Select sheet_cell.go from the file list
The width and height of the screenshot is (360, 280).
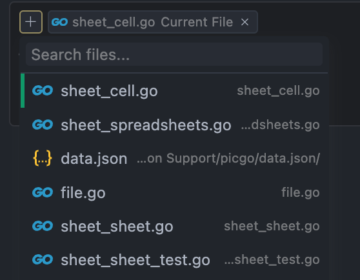tap(174, 91)
